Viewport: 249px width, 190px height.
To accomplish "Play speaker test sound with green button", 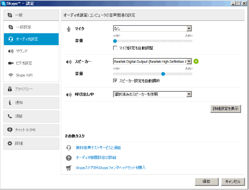I will coord(196,61).
